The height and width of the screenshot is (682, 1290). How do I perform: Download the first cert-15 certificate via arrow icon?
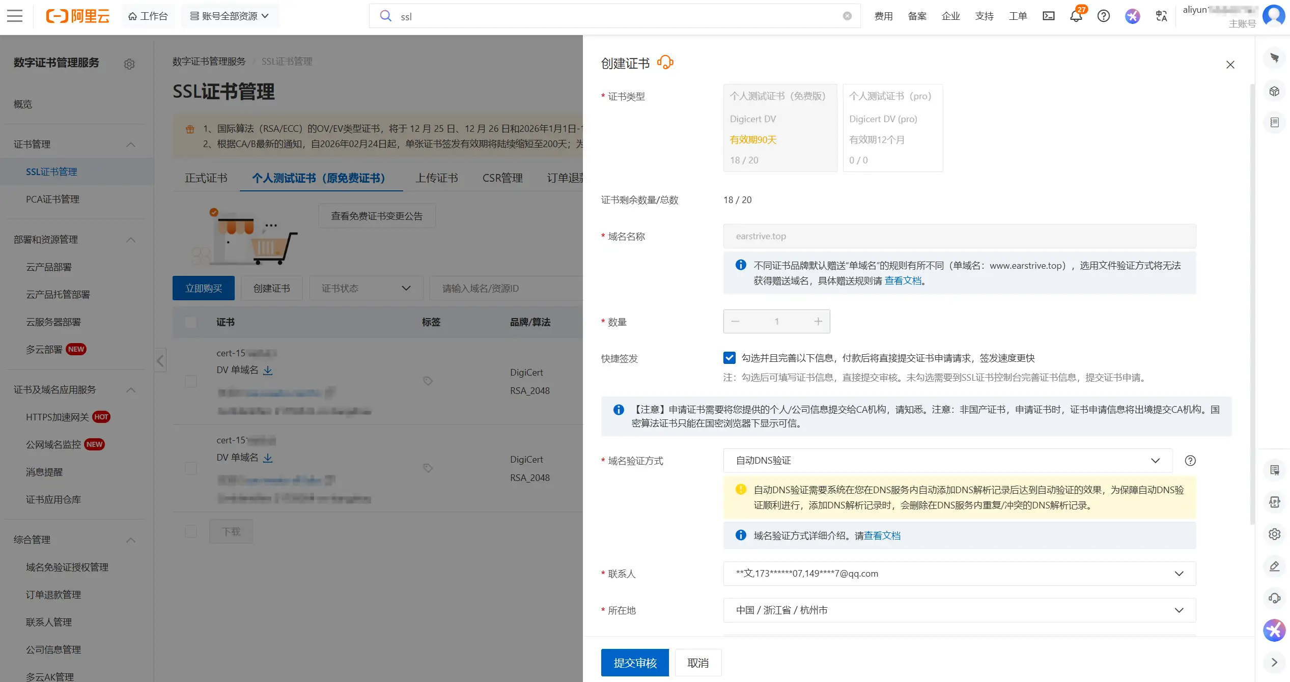click(268, 371)
